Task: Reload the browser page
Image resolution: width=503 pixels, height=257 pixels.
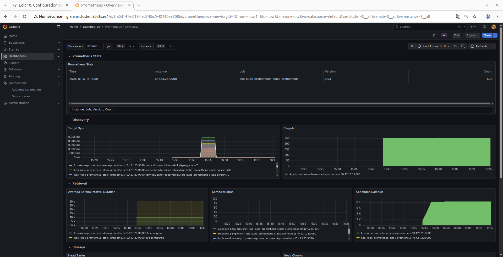Action: coord(25,16)
